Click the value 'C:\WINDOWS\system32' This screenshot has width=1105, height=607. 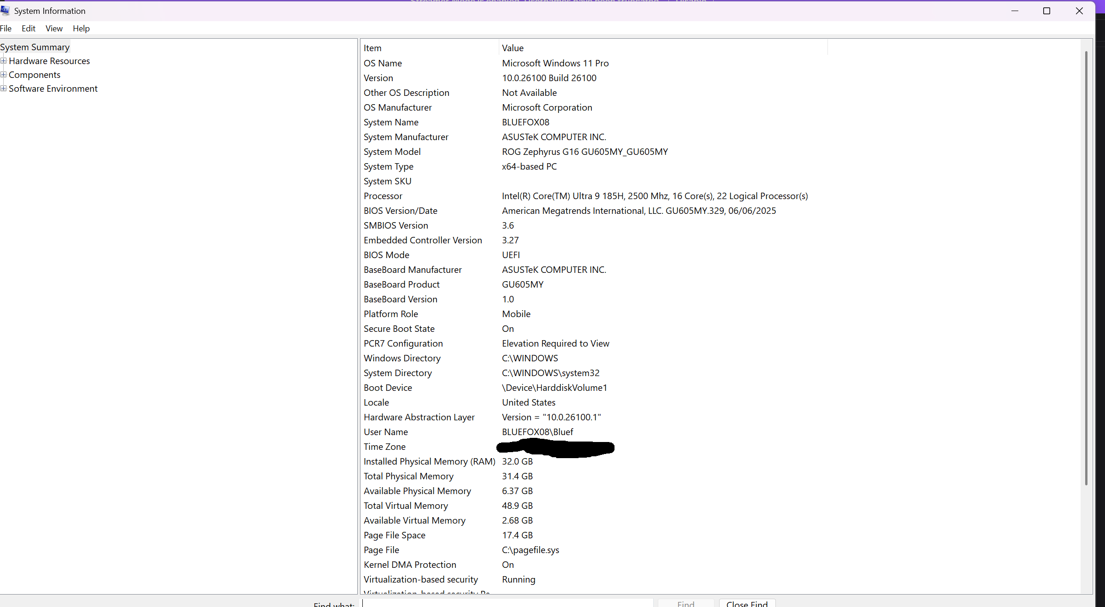pos(550,373)
